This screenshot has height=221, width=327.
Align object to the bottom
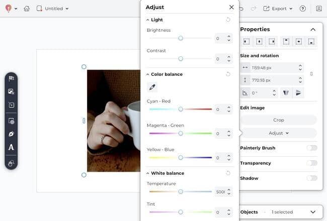point(311,42)
